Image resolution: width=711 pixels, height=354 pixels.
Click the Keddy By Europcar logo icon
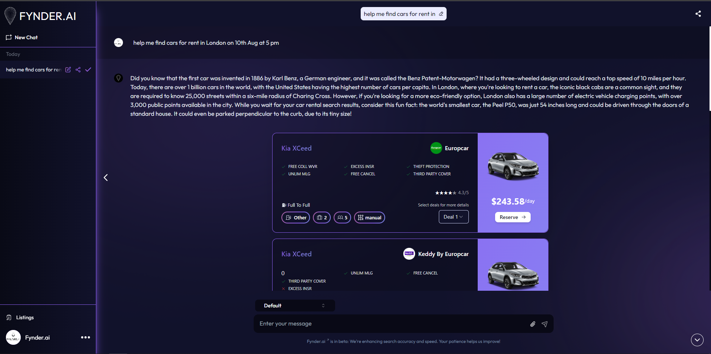pos(409,254)
